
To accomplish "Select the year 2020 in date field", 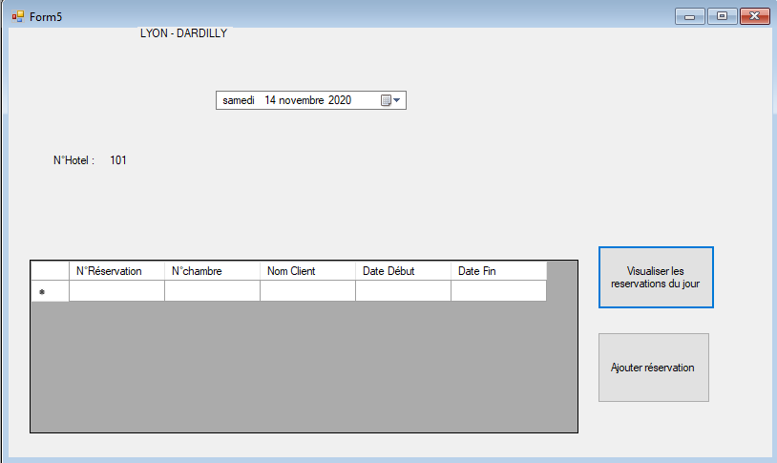I will 340,100.
